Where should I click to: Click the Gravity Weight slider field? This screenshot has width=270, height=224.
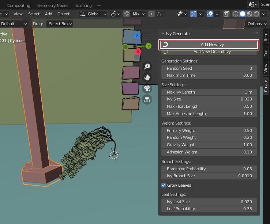209,145
